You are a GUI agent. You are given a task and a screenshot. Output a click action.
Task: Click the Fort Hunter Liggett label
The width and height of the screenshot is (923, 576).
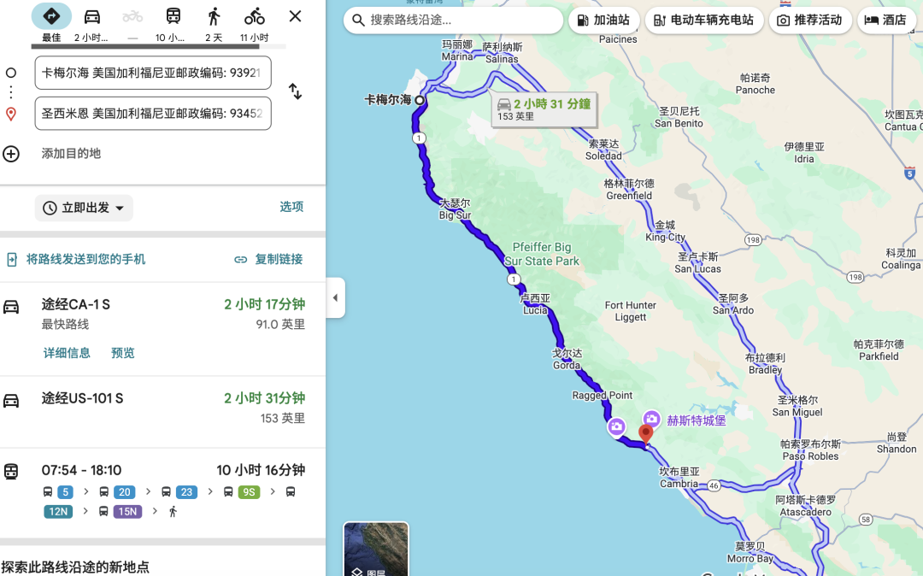point(631,311)
